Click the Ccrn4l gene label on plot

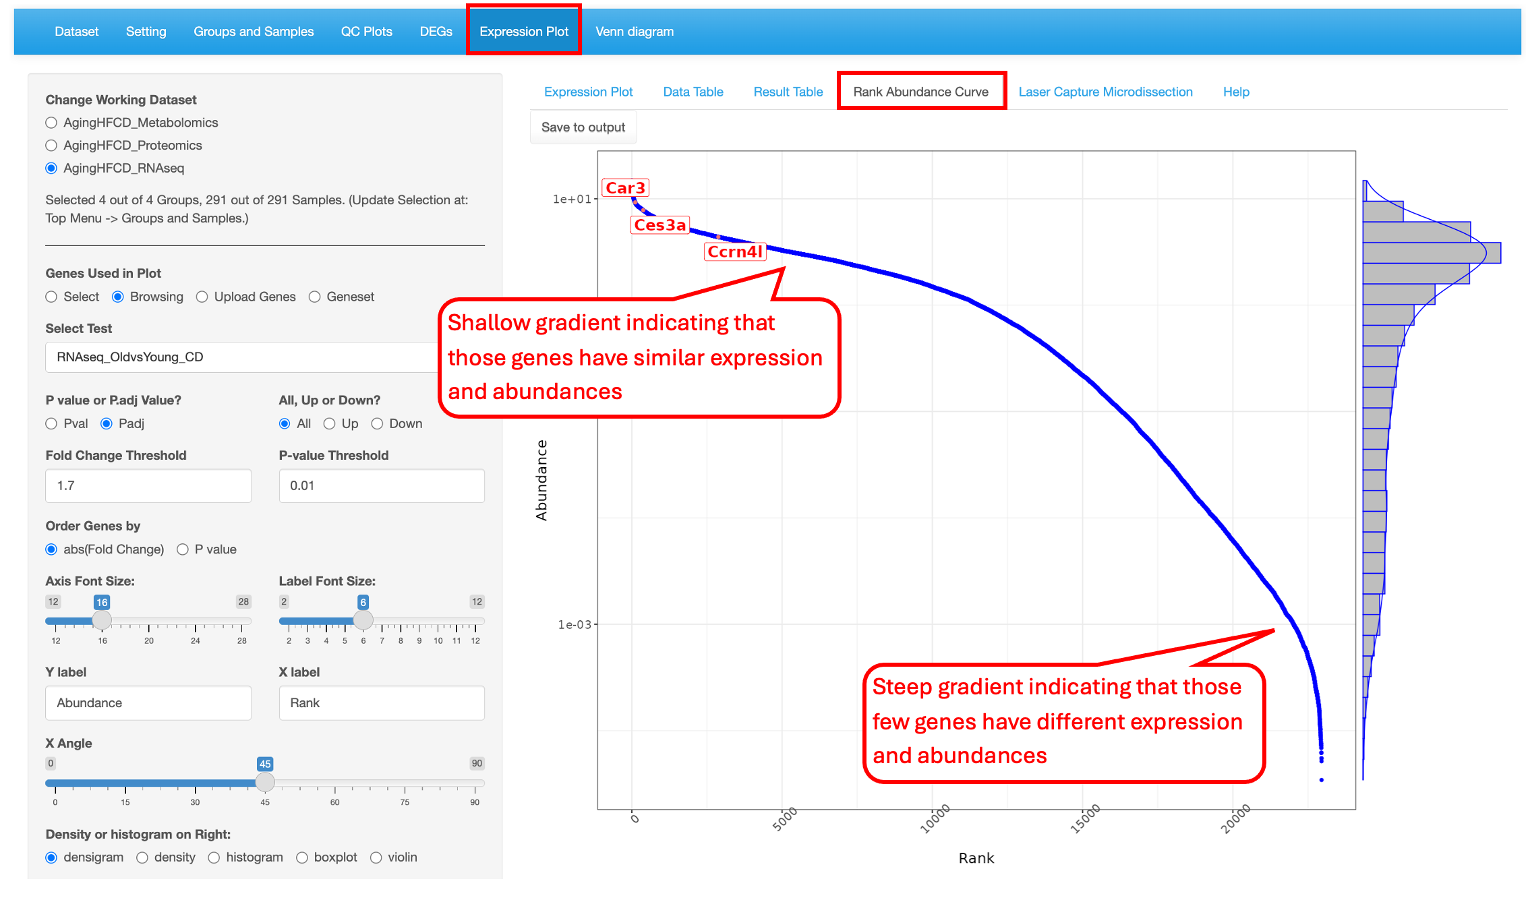pos(735,251)
